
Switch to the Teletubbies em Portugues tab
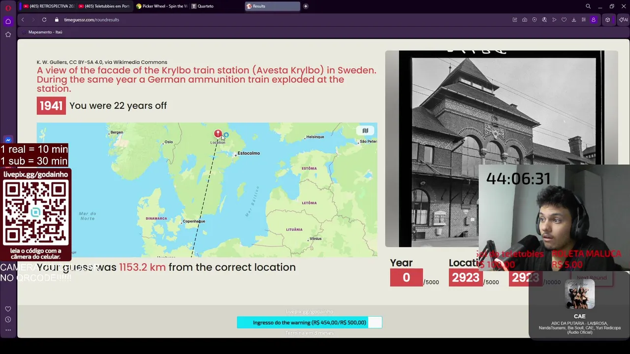(104, 6)
